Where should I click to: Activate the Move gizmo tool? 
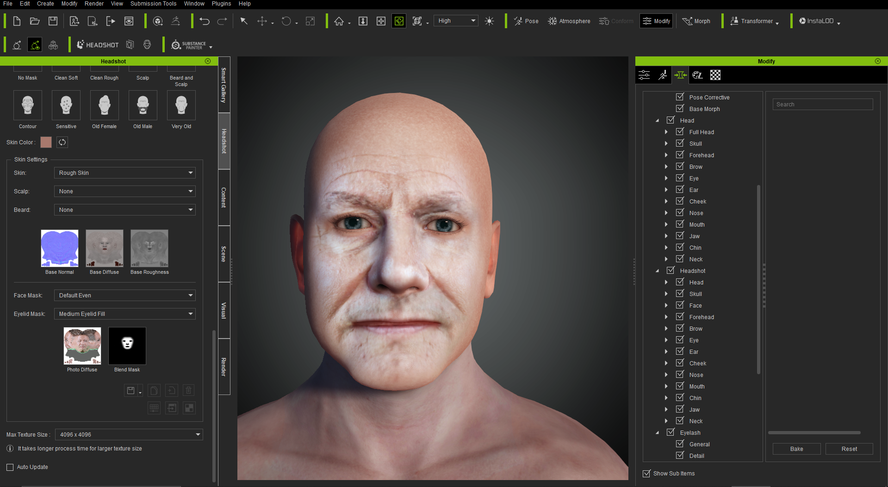[x=262, y=21]
